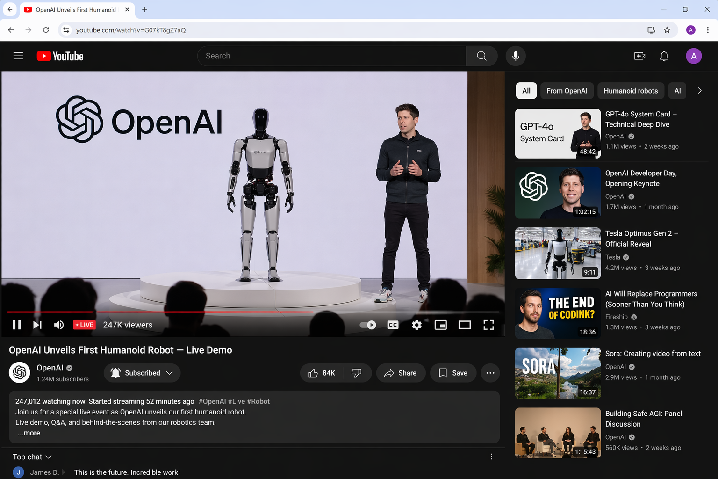The width and height of the screenshot is (718, 479).
Task: Mute the player volume
Action: (59, 325)
